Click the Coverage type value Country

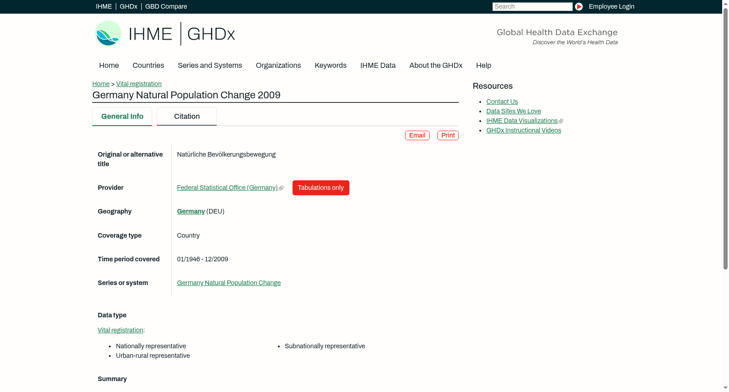[188, 235]
